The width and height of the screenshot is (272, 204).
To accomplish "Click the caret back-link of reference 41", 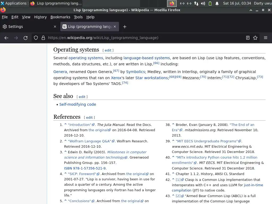I will coord(173,173).
